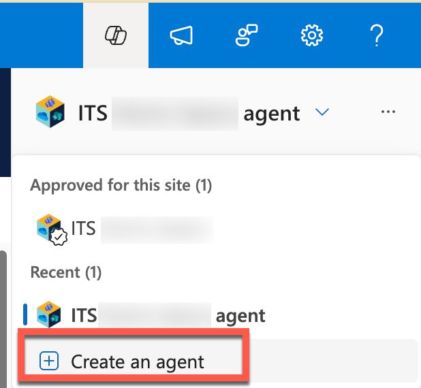Click the gray vertical scrollbar at left edge

[x=3, y=319]
